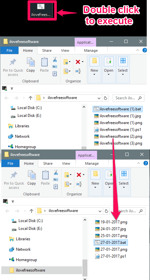The width and height of the screenshot is (150, 280).
Task: Open New dropdown in upper window ribbon
Action: pos(94,69)
